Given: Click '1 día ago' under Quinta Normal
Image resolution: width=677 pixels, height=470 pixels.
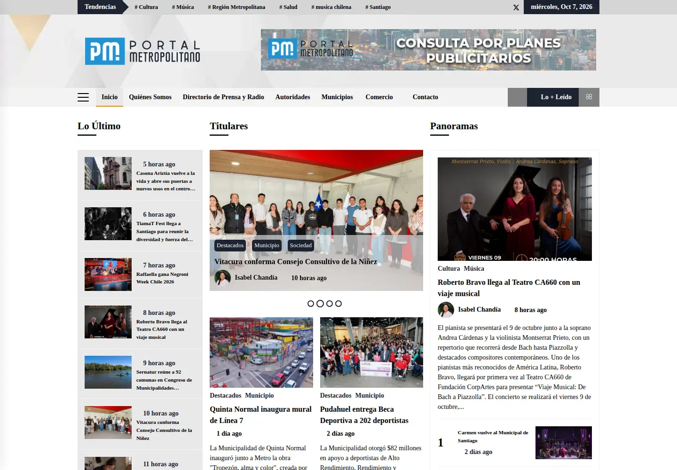Looking at the screenshot, I should [229, 434].
